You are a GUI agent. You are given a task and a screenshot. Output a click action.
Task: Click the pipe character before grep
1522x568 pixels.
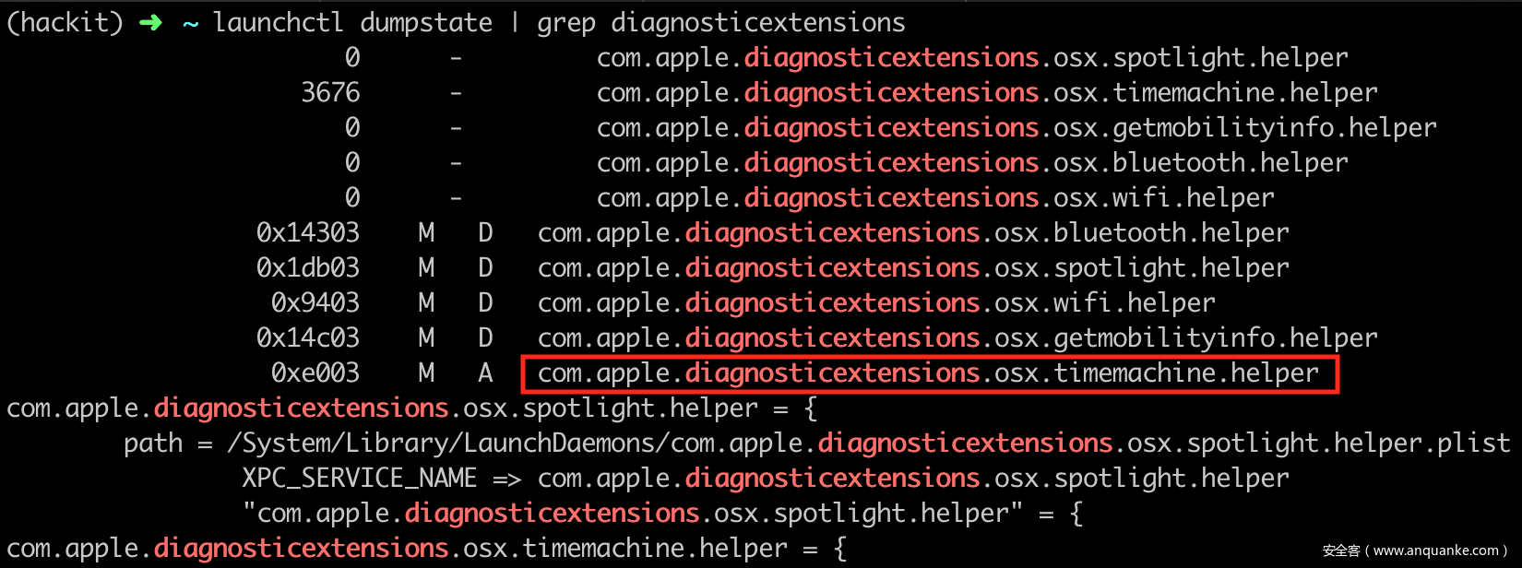[x=515, y=23]
